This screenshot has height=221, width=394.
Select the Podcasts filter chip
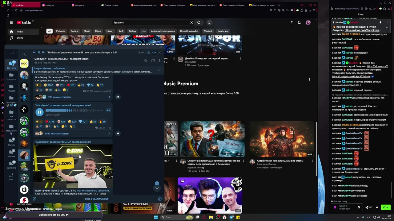point(61,31)
